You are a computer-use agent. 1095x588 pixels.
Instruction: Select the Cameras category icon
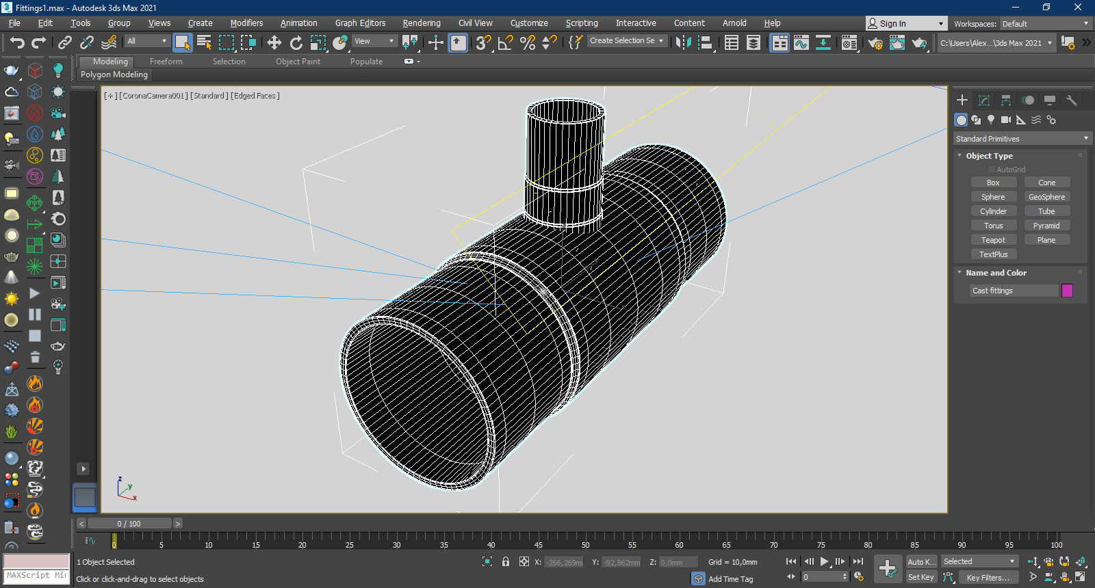click(x=1006, y=120)
